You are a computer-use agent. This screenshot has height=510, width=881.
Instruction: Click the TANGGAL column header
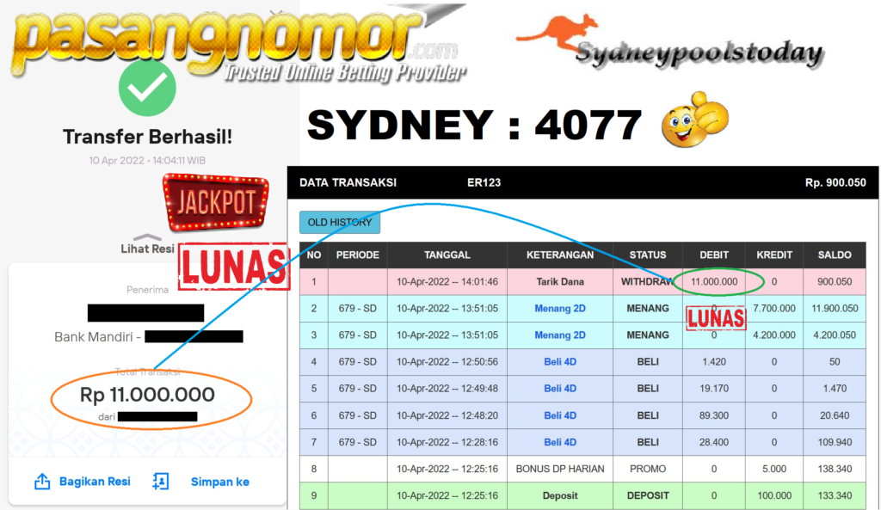pos(447,255)
